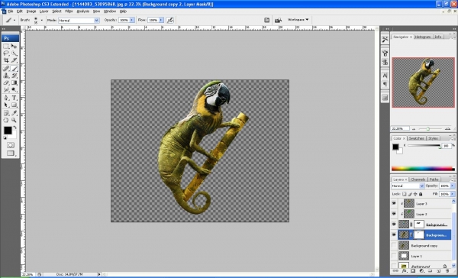Select the Move tool
The image size is (458, 278).
click(14, 46)
